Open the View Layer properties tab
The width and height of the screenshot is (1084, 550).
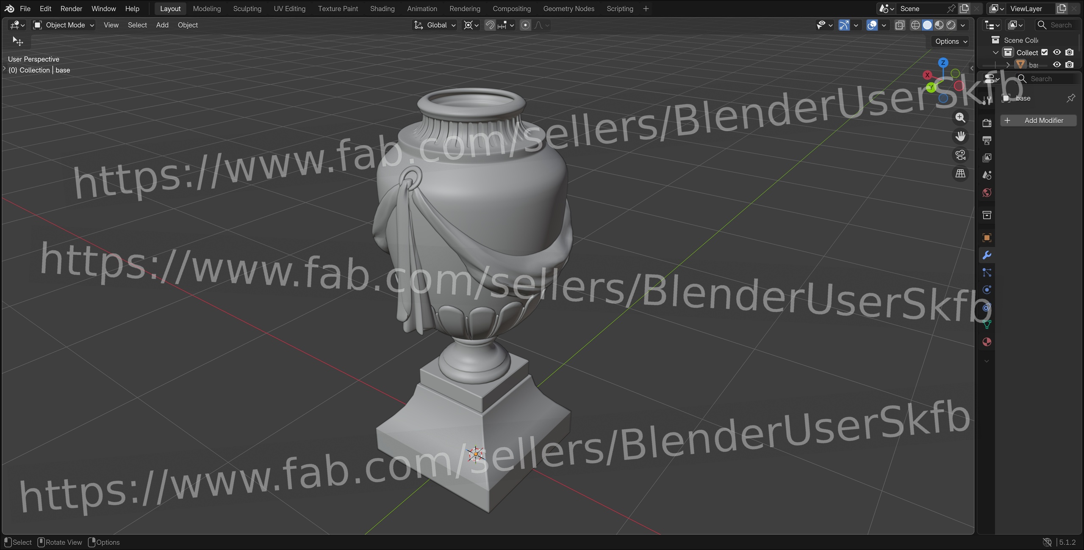[x=987, y=157]
